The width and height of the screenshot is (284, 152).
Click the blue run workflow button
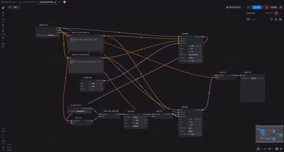tap(257, 7)
